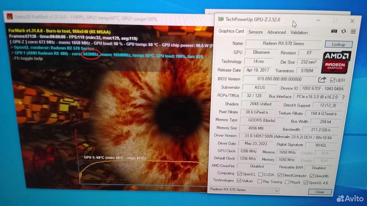Switch to the Sensors tab
Viewport: 367px width, 206px height.
(255, 32)
